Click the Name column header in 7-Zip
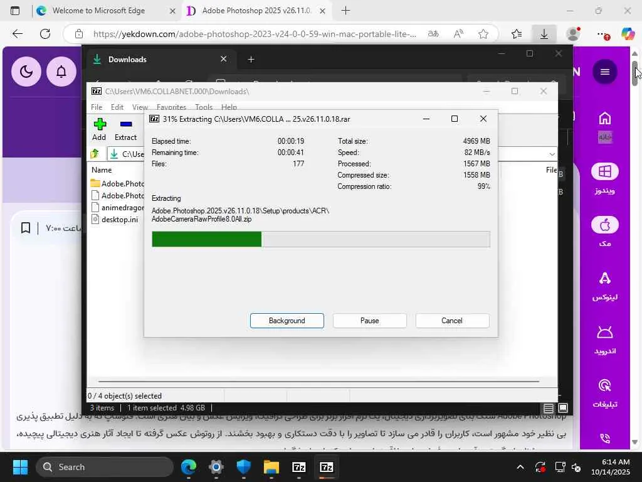Screen dimensions: 642x482 (x=102, y=169)
